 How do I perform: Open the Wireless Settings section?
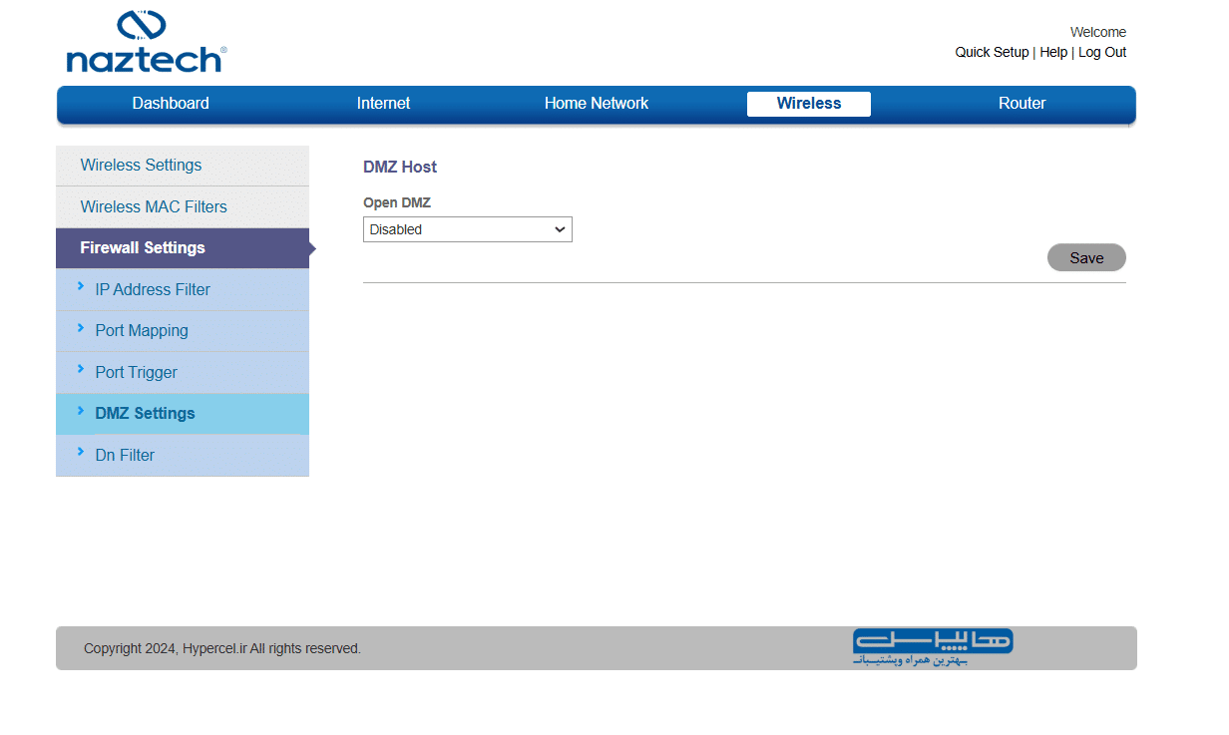(x=141, y=166)
